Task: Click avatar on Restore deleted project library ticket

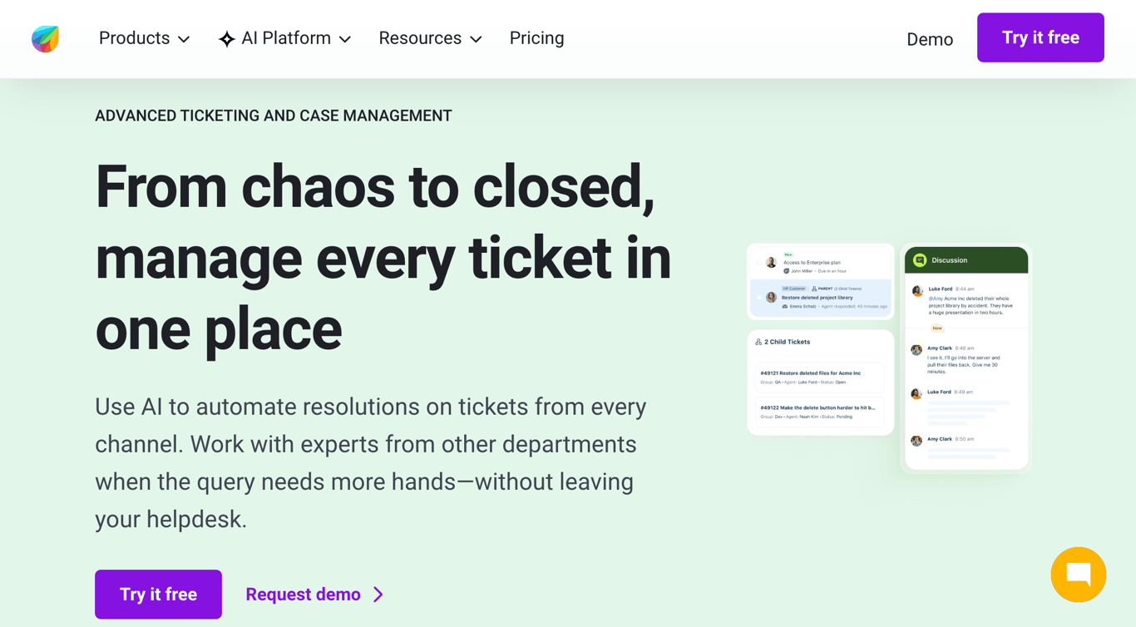Action: (771, 298)
